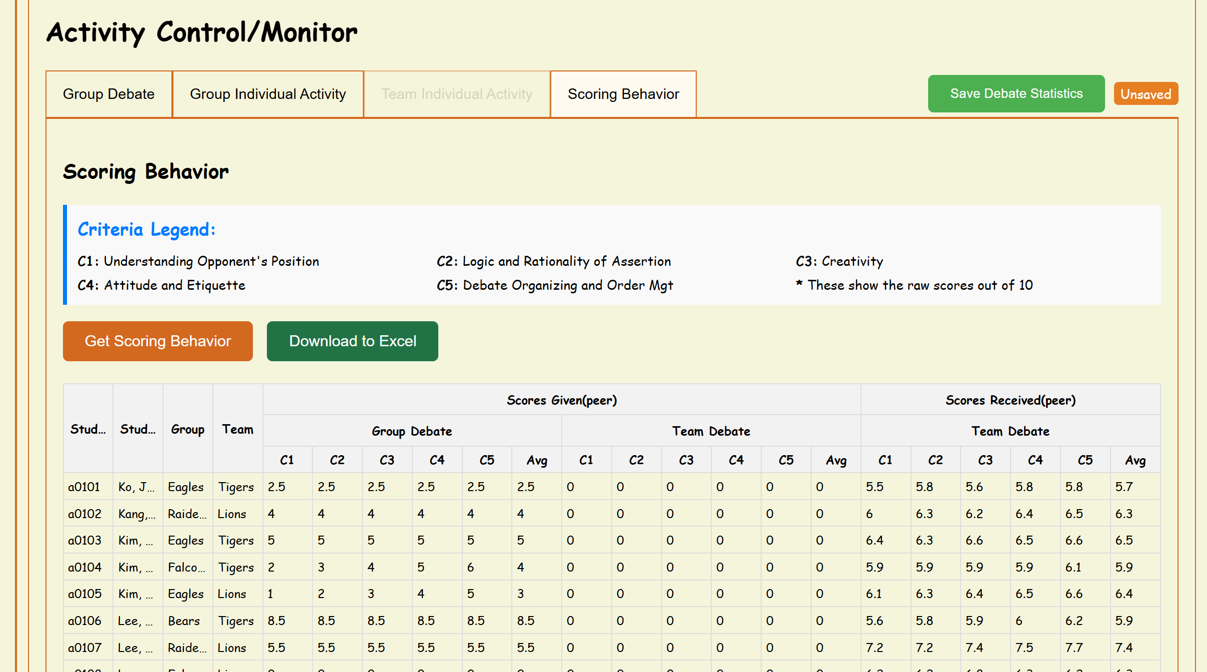This screenshot has width=1207, height=672.
Task: Click the Scoring Behavior section heading
Action: click(x=145, y=172)
